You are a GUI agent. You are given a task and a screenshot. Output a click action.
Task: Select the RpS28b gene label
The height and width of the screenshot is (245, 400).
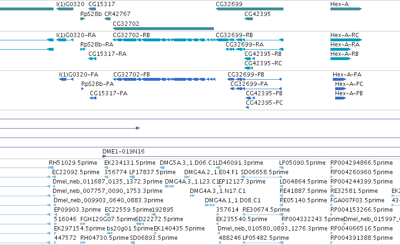[91, 14]
